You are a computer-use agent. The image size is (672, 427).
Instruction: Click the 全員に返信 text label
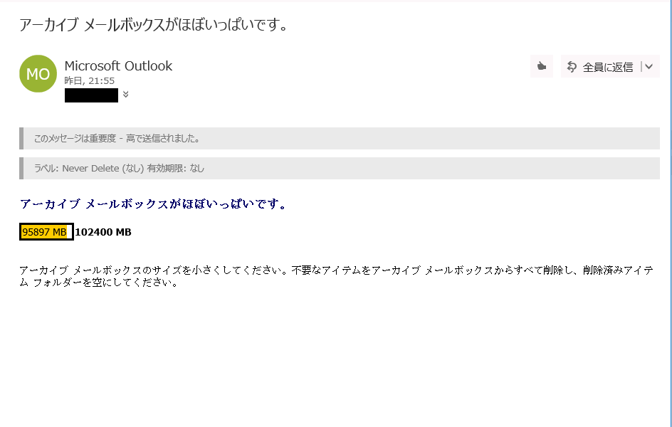click(608, 67)
